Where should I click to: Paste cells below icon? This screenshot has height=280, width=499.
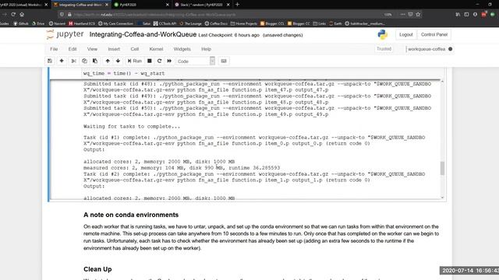click(x=95, y=61)
